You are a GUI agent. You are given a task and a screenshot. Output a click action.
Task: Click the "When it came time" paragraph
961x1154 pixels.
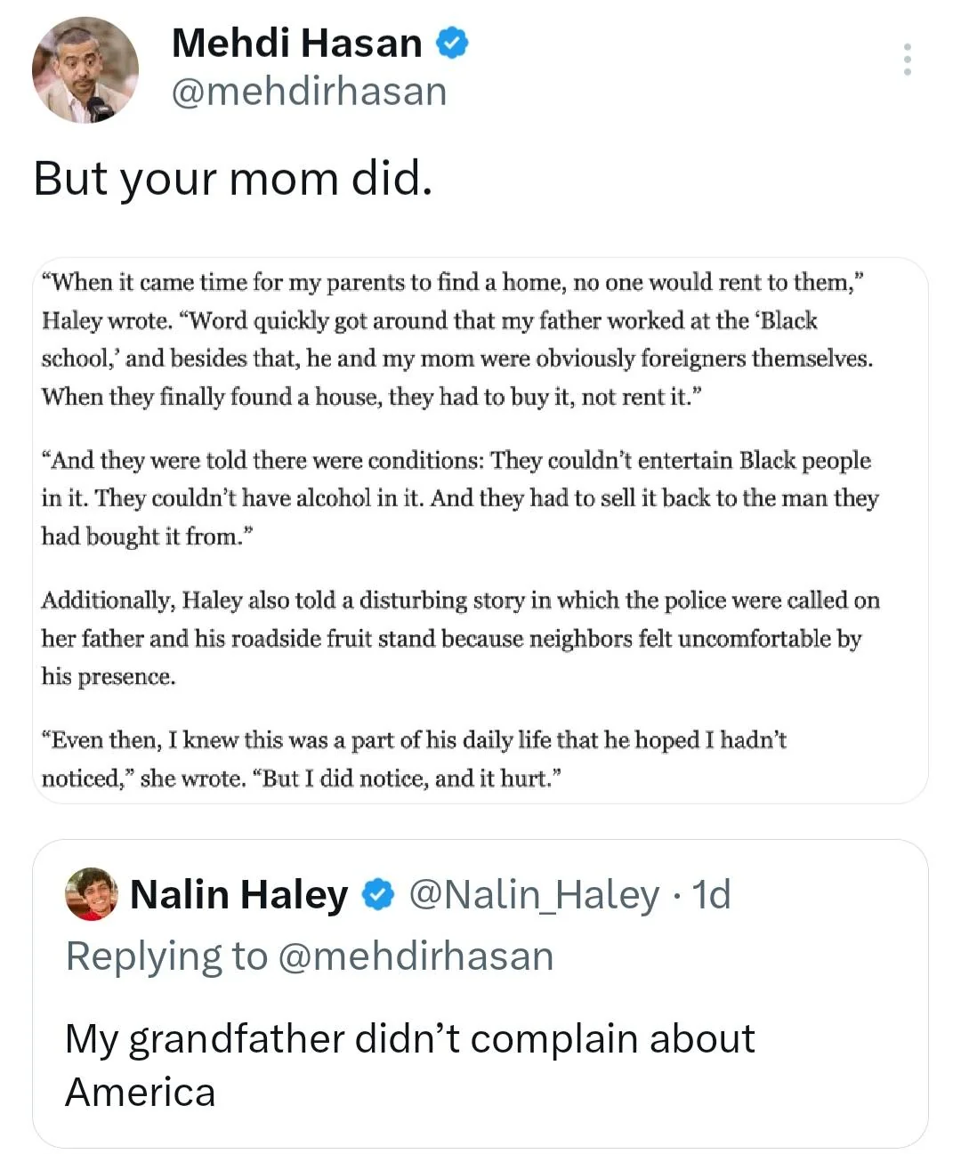[457, 339]
